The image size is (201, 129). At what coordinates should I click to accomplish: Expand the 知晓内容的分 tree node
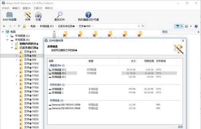point(12,44)
